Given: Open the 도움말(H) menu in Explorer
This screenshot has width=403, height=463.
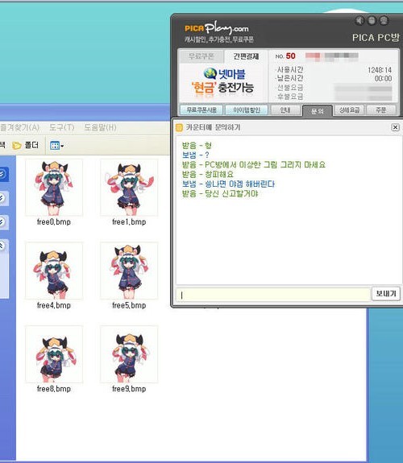Looking at the screenshot, I should 100,127.
